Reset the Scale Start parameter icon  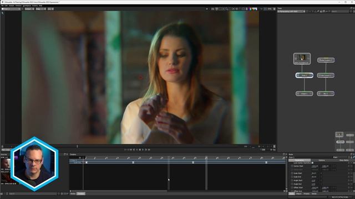(x=349, y=173)
